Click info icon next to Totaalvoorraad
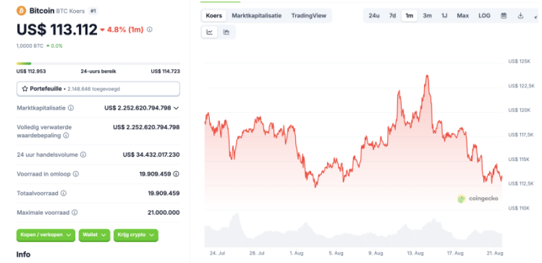The image size is (542, 263). pos(63,193)
